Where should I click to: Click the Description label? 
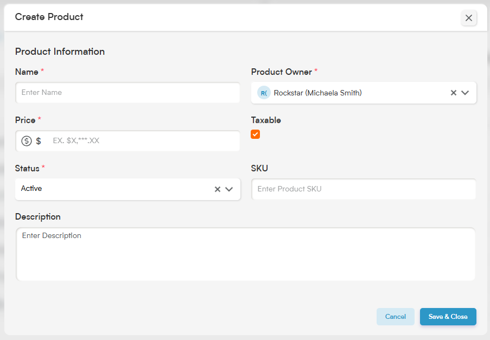tap(38, 217)
